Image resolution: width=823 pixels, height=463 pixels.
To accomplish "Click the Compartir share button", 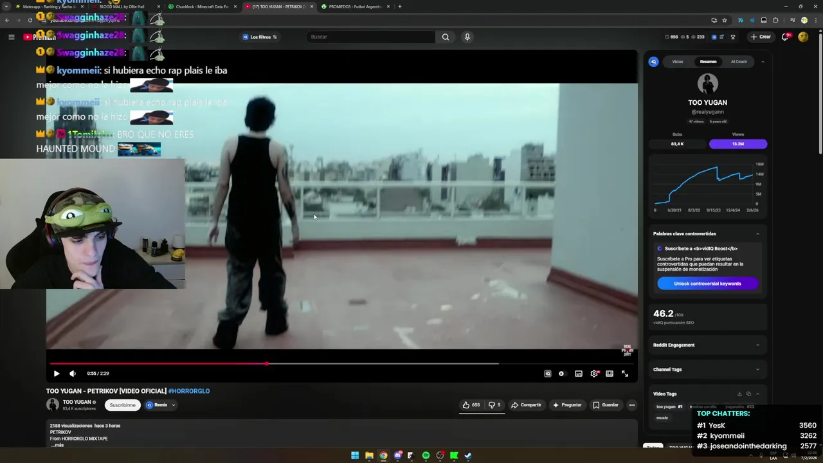I will click(526, 405).
